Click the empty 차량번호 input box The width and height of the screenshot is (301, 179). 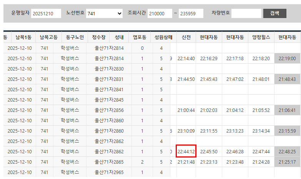point(246,13)
